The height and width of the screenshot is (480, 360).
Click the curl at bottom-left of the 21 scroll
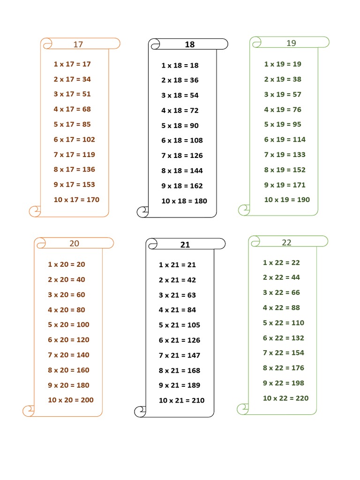[140, 412]
